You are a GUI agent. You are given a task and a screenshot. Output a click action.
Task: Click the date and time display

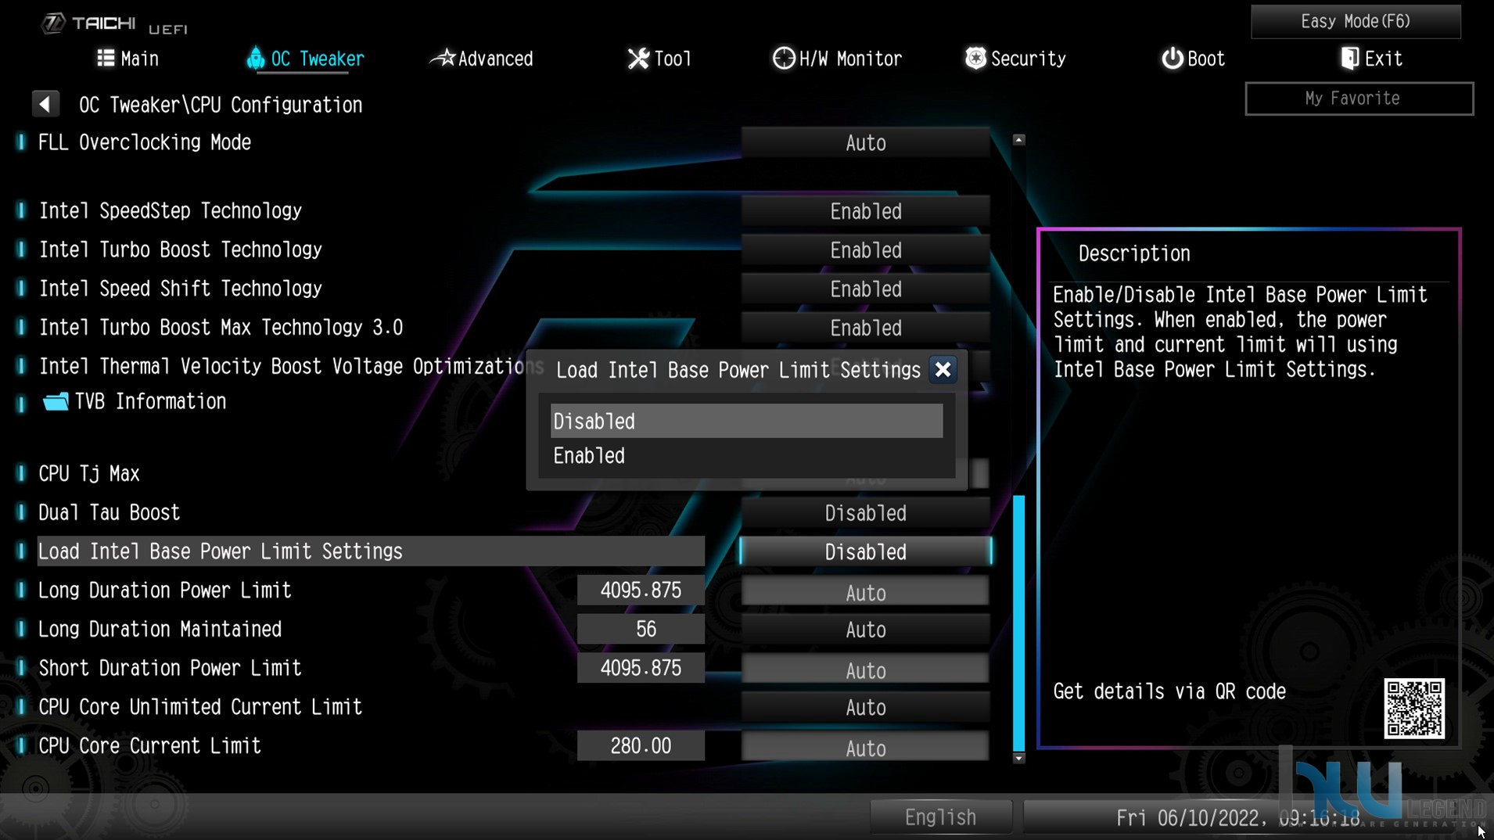[x=1237, y=818]
